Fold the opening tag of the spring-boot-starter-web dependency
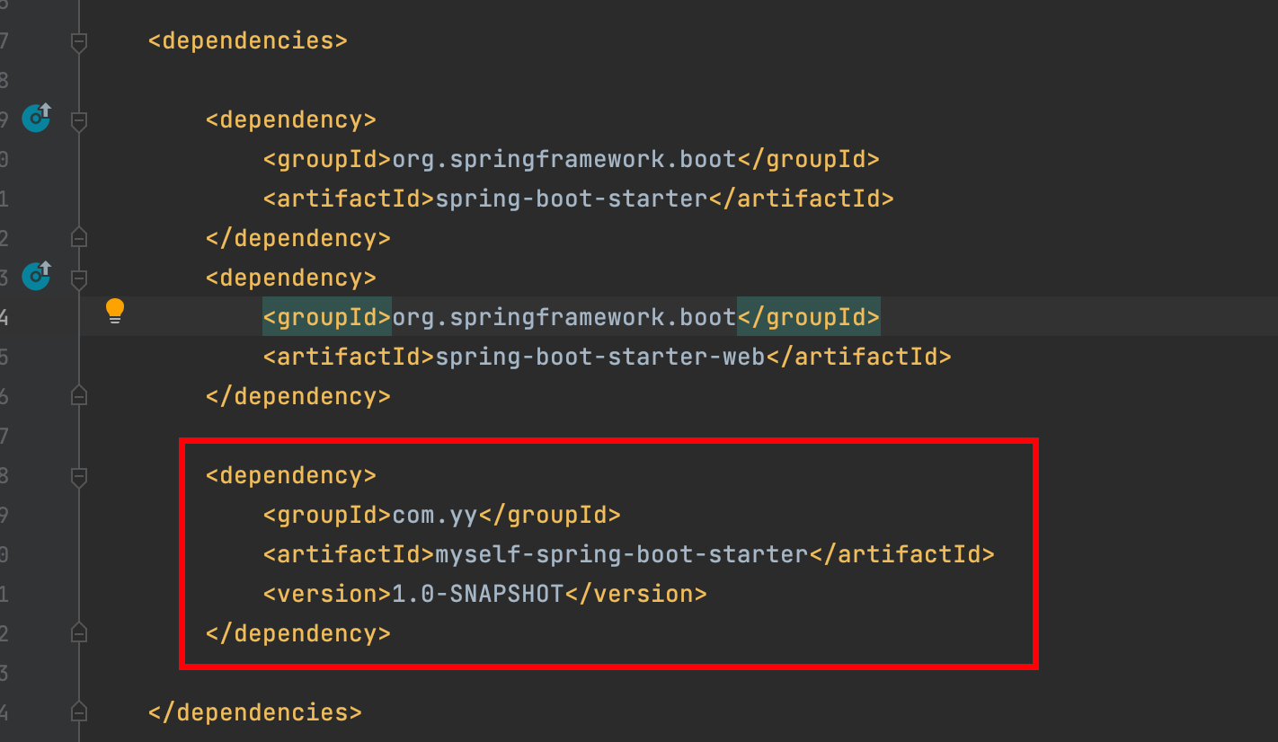 pos(79,278)
